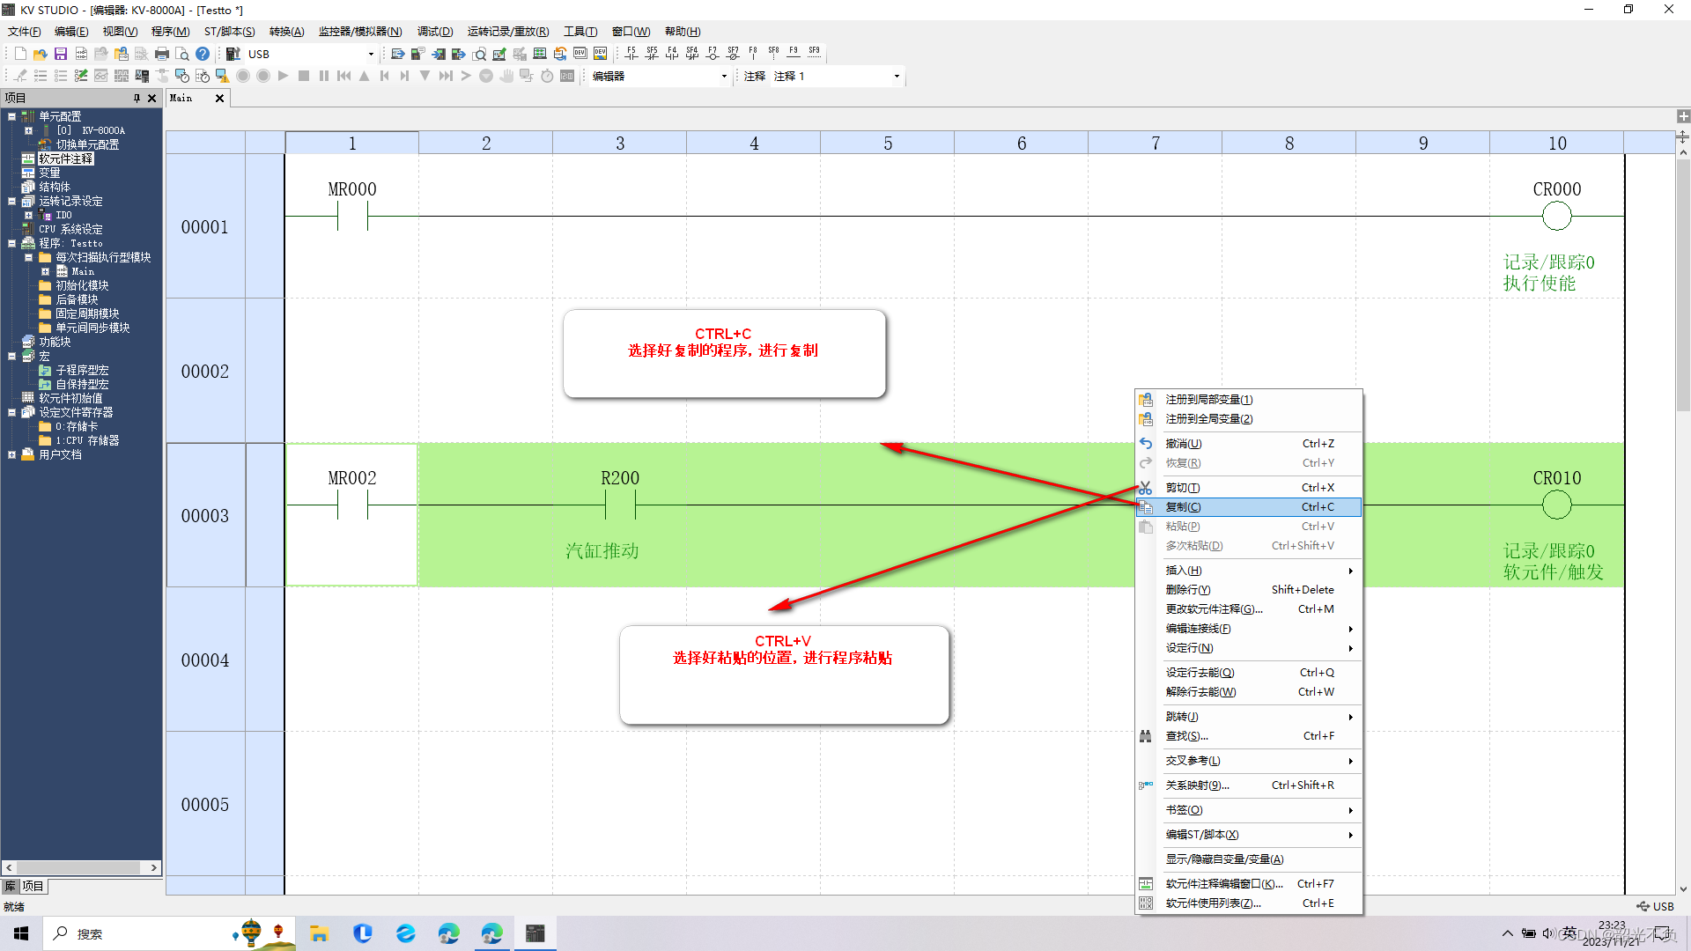The width and height of the screenshot is (1691, 951).
Task: Open the 调试(D) menu
Action: [435, 32]
